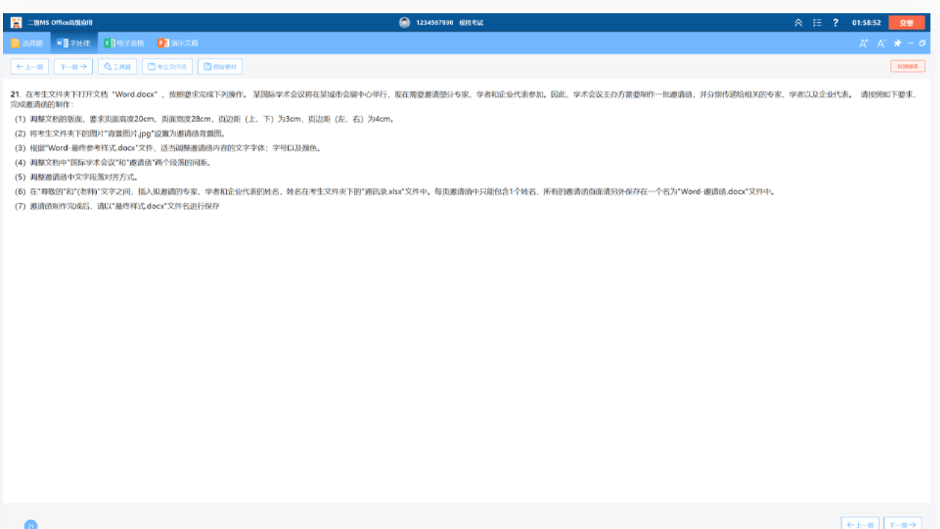This screenshot has width=940, height=529.
Task: Increase font size with A+ icon
Action: point(864,43)
